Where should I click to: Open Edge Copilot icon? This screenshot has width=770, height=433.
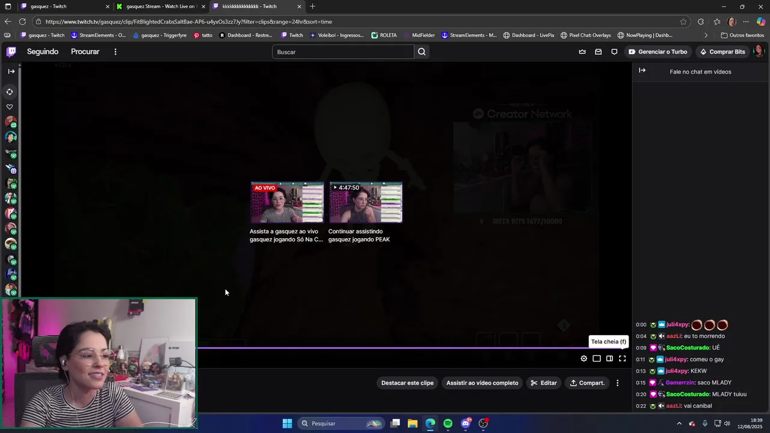click(761, 22)
